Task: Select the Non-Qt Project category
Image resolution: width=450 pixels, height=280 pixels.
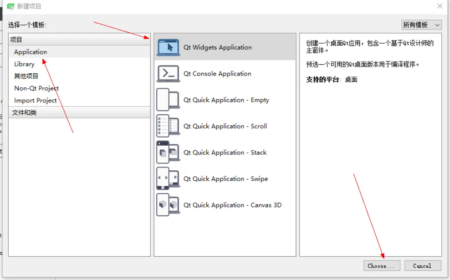Action: 36,88
